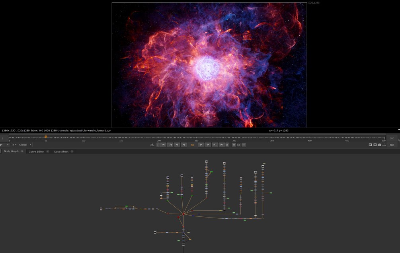Switch to the Curve Editor tab
This screenshot has height=253, width=400.
coord(36,151)
